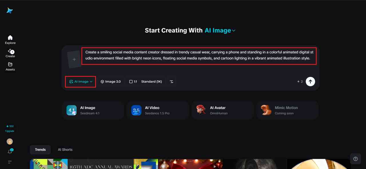Switch to the AI Shorts tab
This screenshot has width=366, height=169.
point(65,150)
